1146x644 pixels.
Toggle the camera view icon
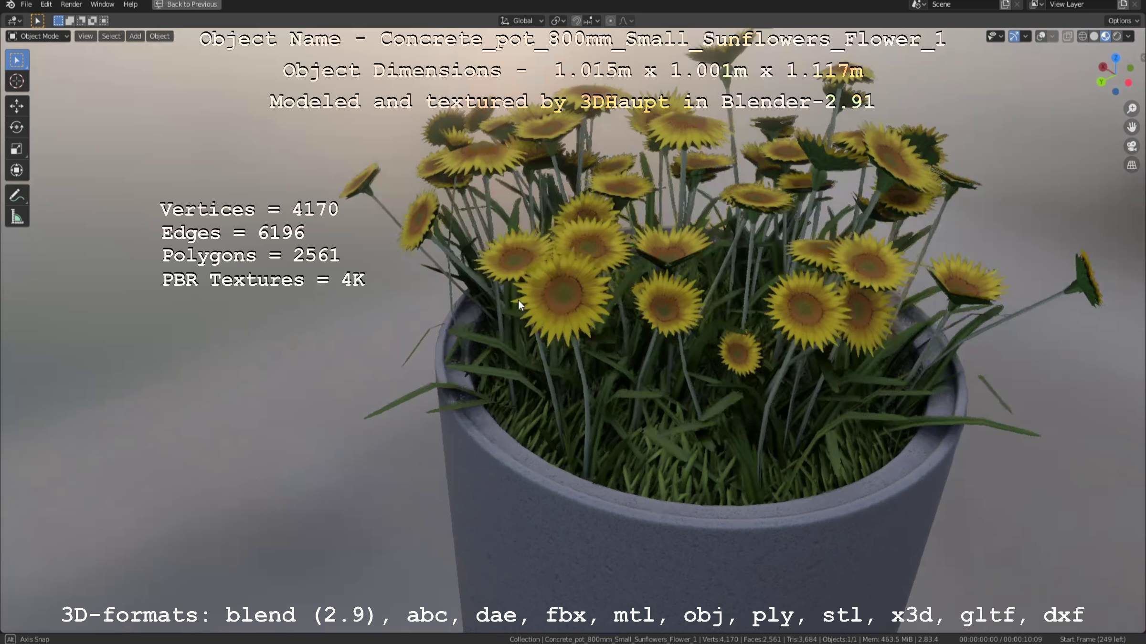pos(1132,146)
